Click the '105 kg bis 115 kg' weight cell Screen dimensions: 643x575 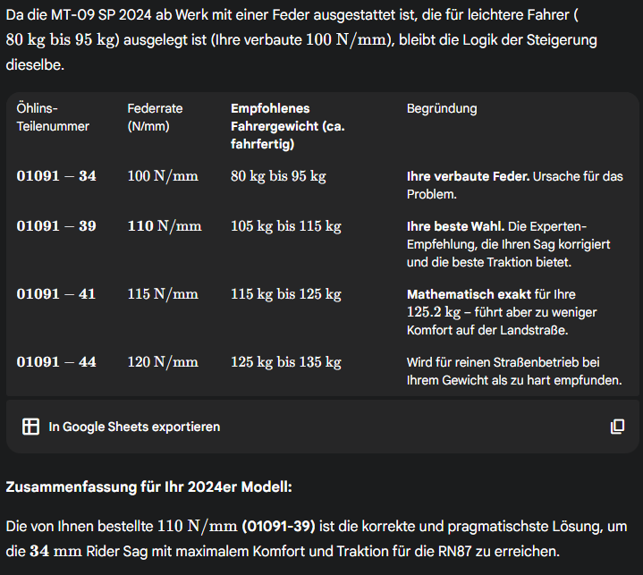tap(285, 226)
